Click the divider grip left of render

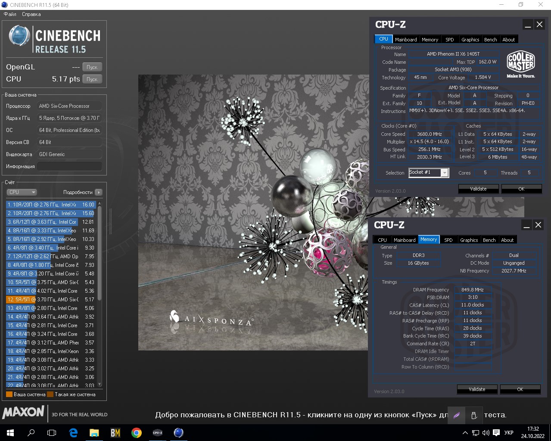111,222
